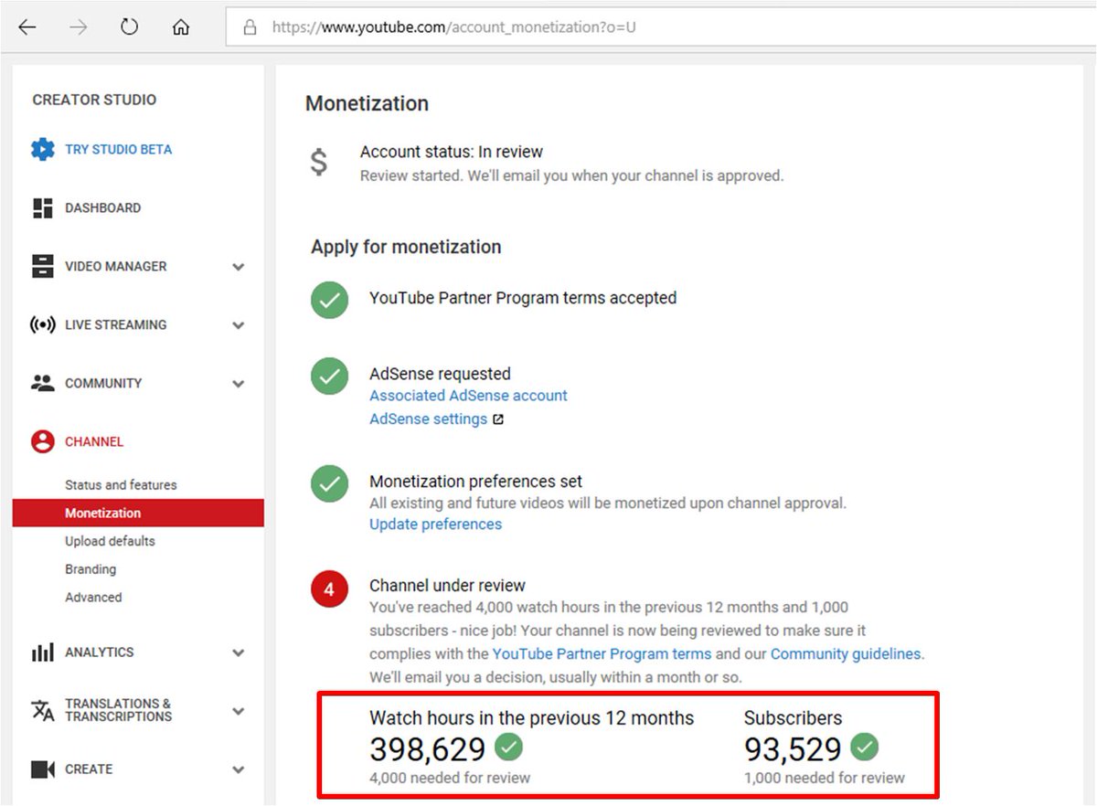Click the browser forward arrow

click(x=79, y=27)
